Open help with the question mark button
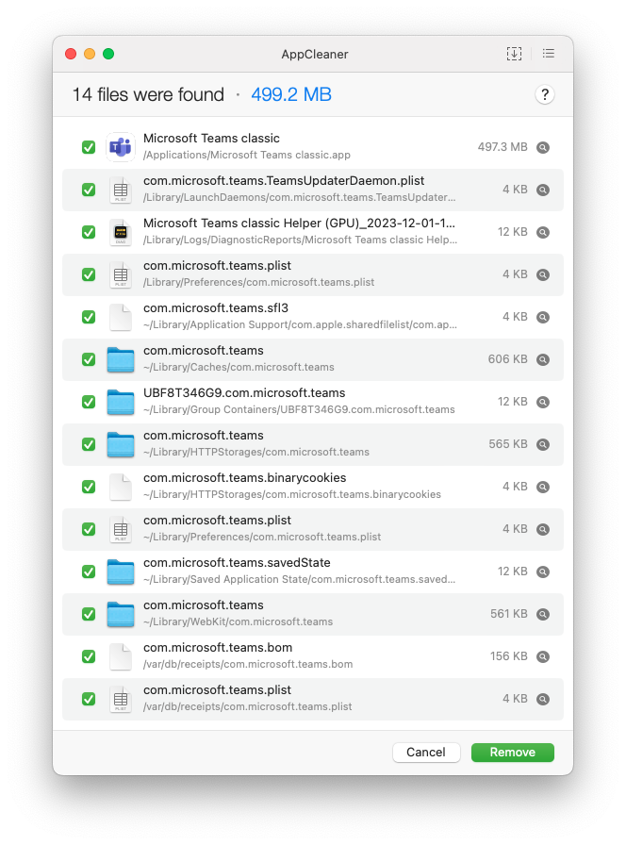The height and width of the screenshot is (845, 626). click(545, 95)
